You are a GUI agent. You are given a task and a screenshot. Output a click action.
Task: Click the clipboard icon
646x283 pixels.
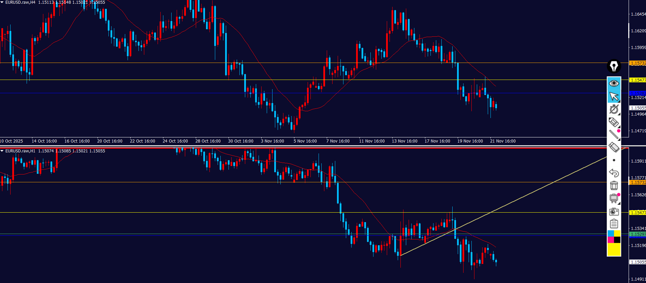point(614,224)
